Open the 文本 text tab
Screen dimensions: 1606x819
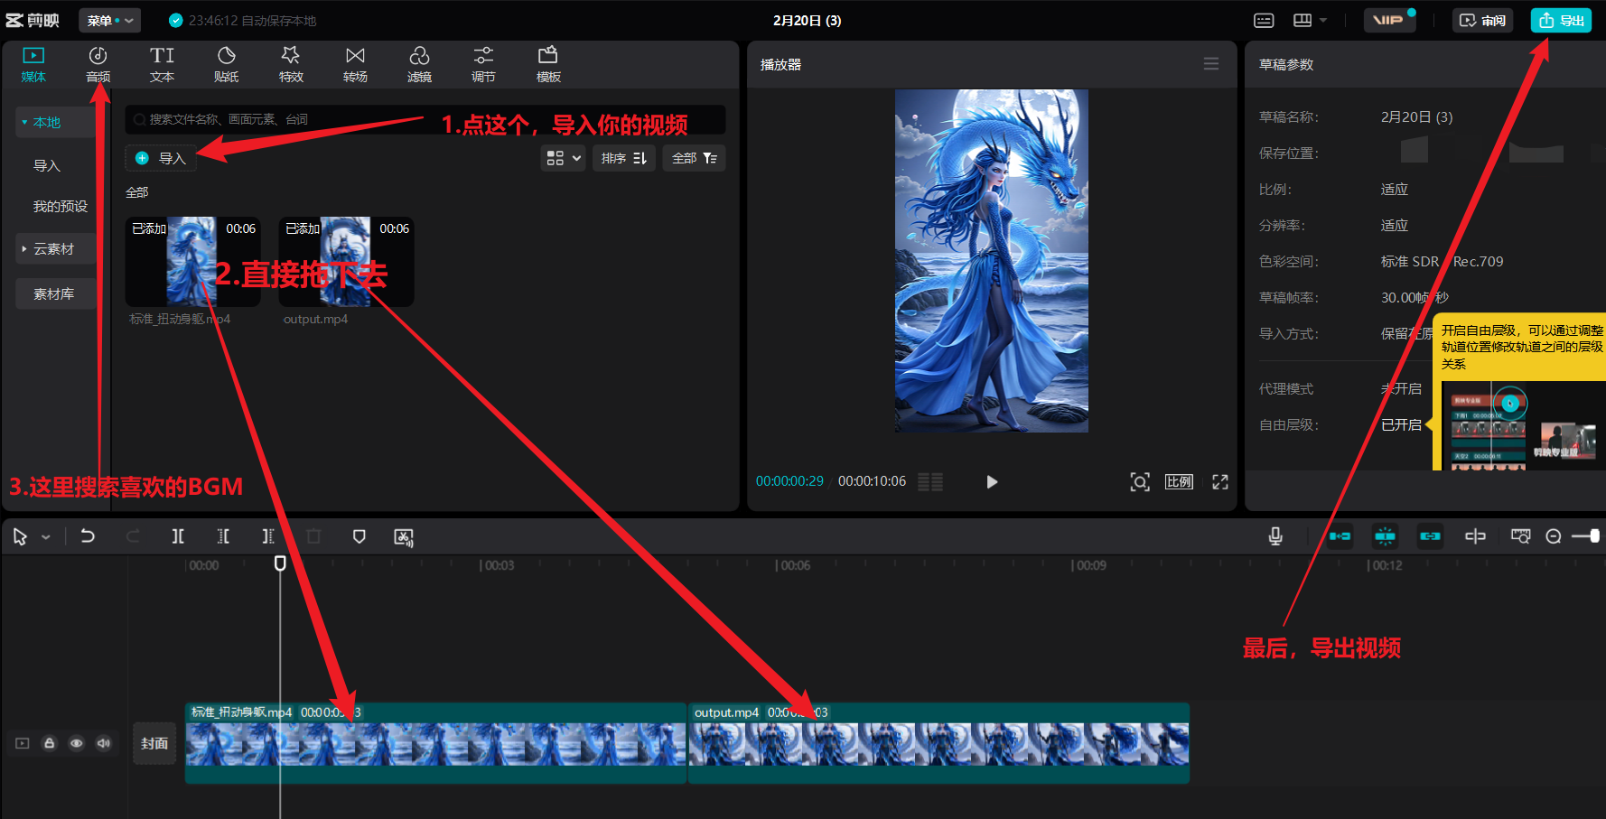pos(163,65)
